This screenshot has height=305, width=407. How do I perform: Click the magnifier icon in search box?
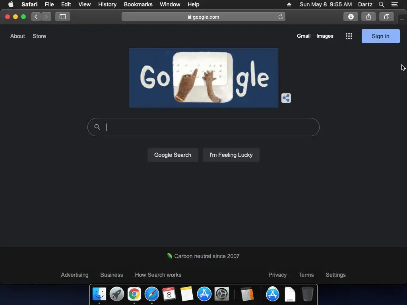point(97,127)
